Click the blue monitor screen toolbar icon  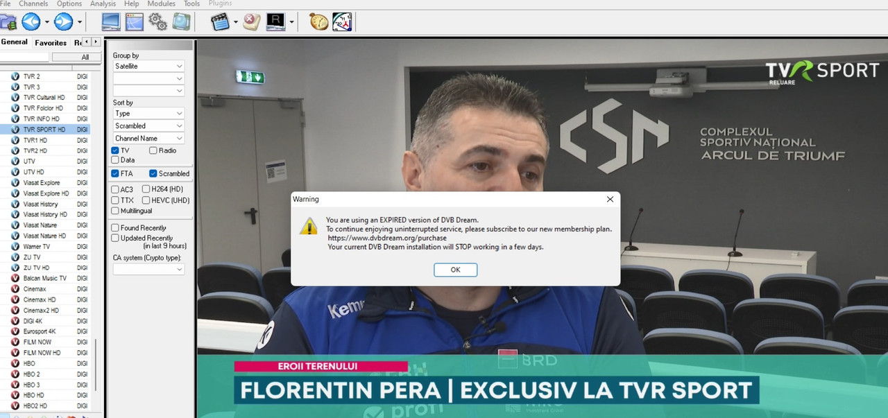pos(111,22)
